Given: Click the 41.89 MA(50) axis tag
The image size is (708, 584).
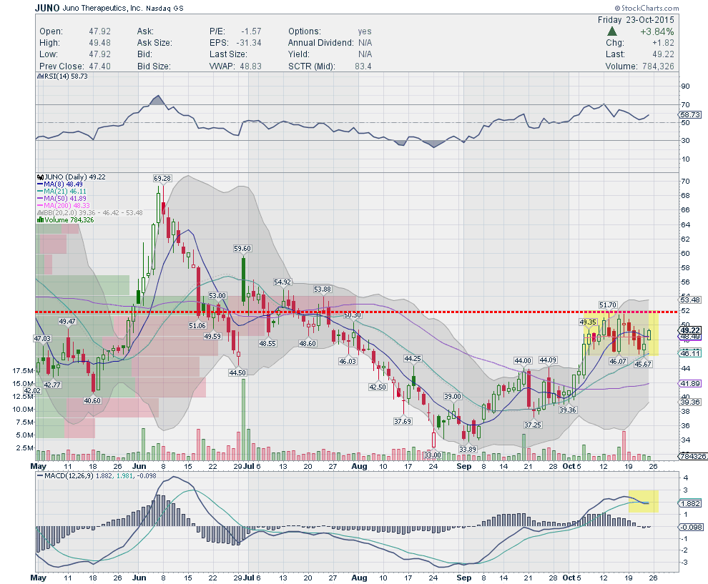Looking at the screenshot, I should coord(690,383).
